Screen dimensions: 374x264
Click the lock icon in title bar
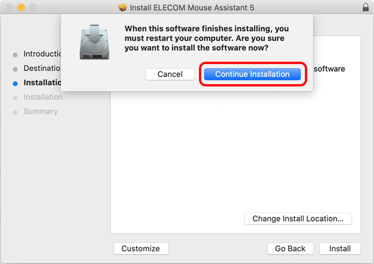click(366, 7)
